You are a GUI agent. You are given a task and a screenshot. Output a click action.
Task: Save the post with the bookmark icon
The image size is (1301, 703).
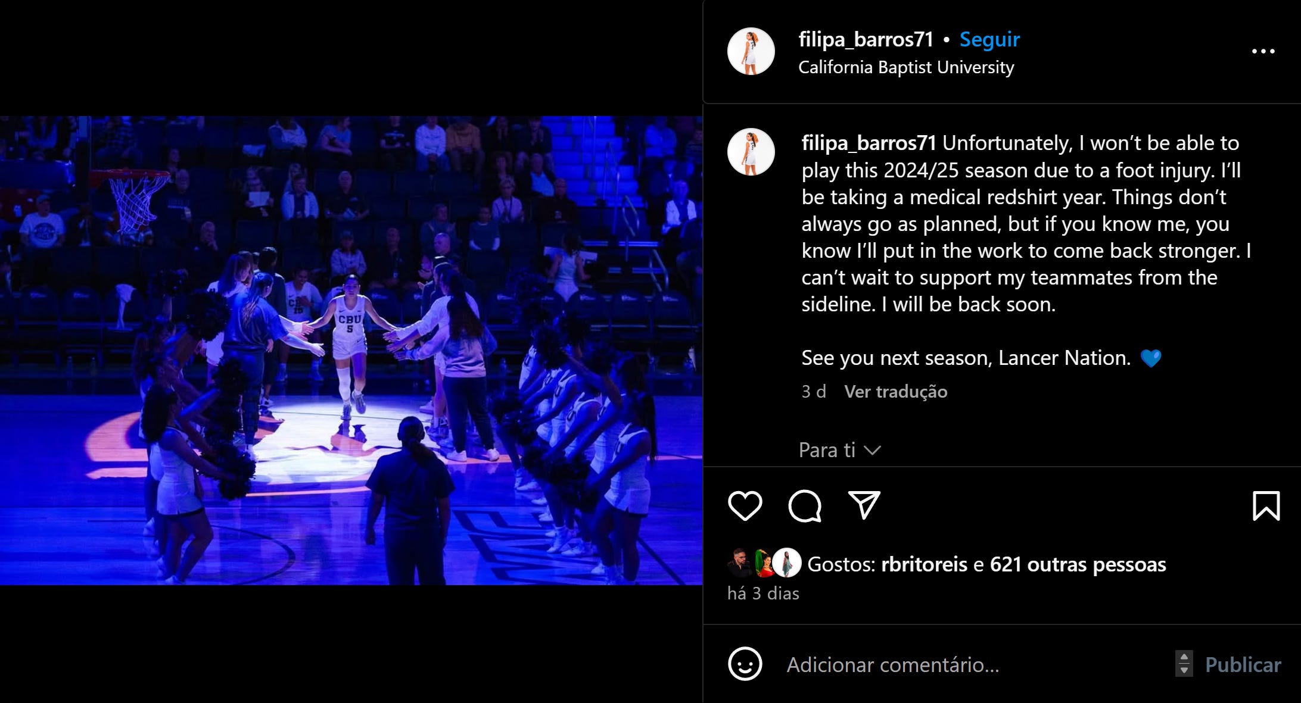pos(1266,506)
